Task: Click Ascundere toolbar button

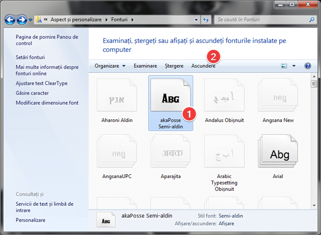Action: click(x=203, y=66)
